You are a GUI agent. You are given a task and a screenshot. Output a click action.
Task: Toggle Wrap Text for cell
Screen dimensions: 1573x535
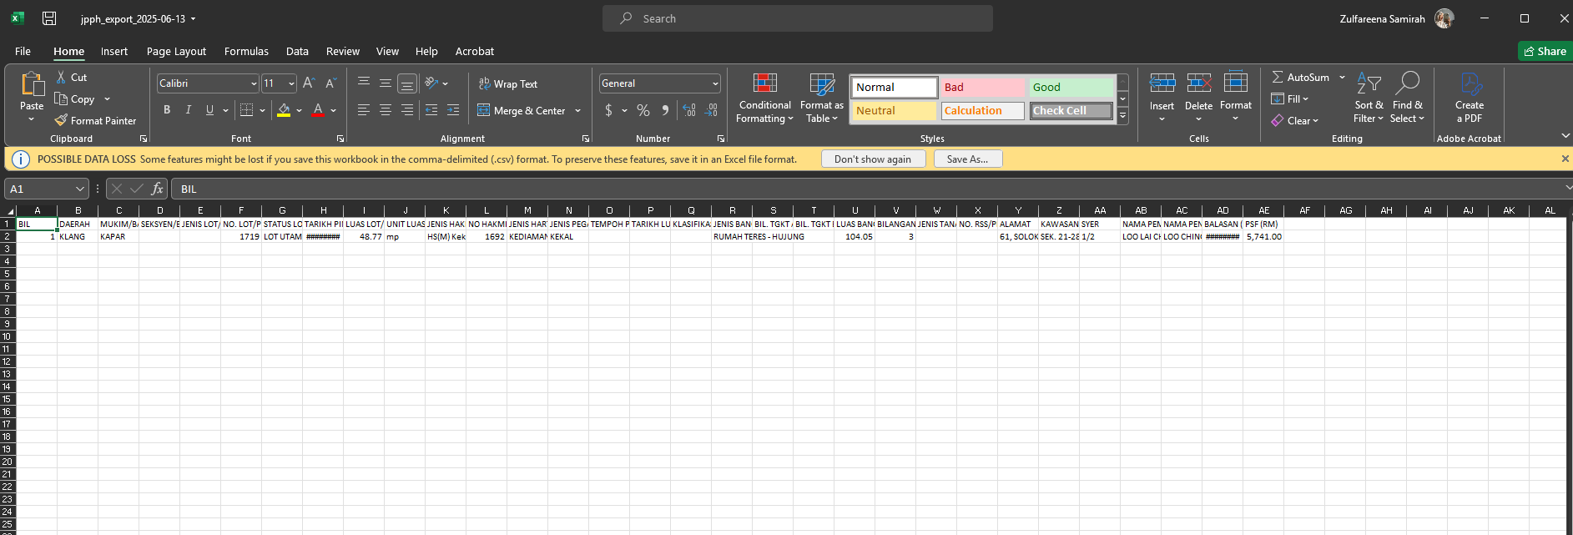tap(507, 83)
